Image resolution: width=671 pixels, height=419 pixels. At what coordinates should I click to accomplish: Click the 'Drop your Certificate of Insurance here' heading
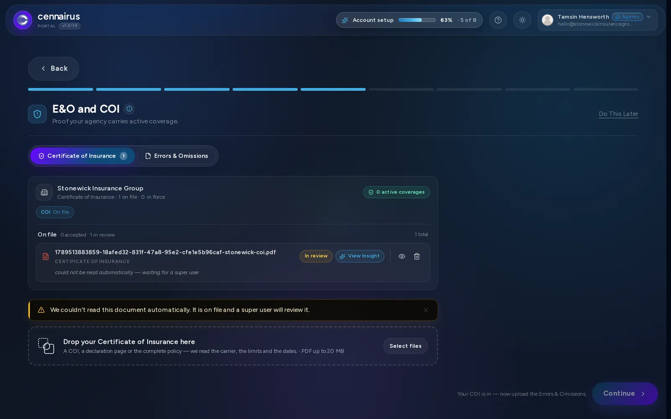tap(129, 342)
